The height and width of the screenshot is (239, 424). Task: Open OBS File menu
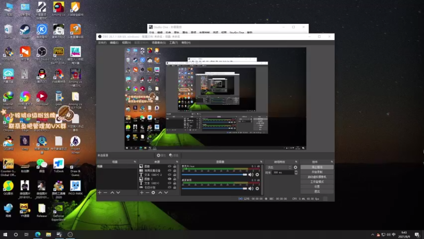click(x=102, y=42)
